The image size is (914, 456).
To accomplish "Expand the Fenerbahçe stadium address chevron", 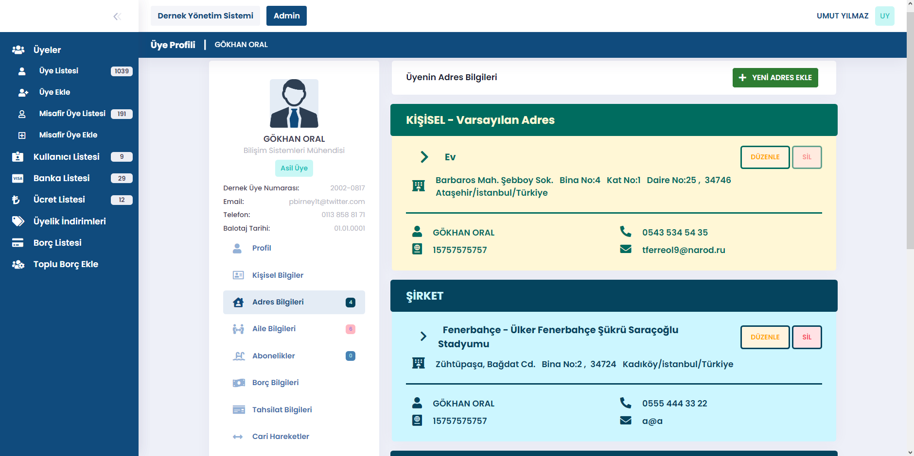I will 423,336.
